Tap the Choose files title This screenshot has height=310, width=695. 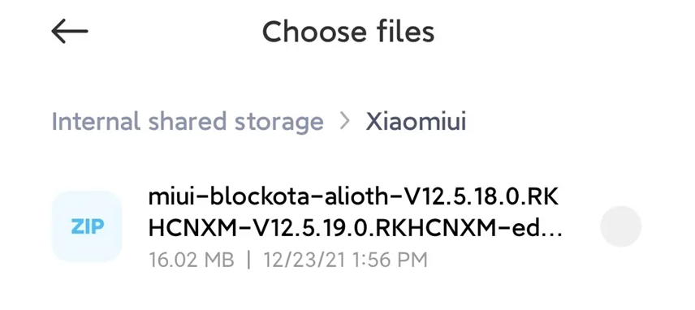pyautogui.click(x=348, y=32)
